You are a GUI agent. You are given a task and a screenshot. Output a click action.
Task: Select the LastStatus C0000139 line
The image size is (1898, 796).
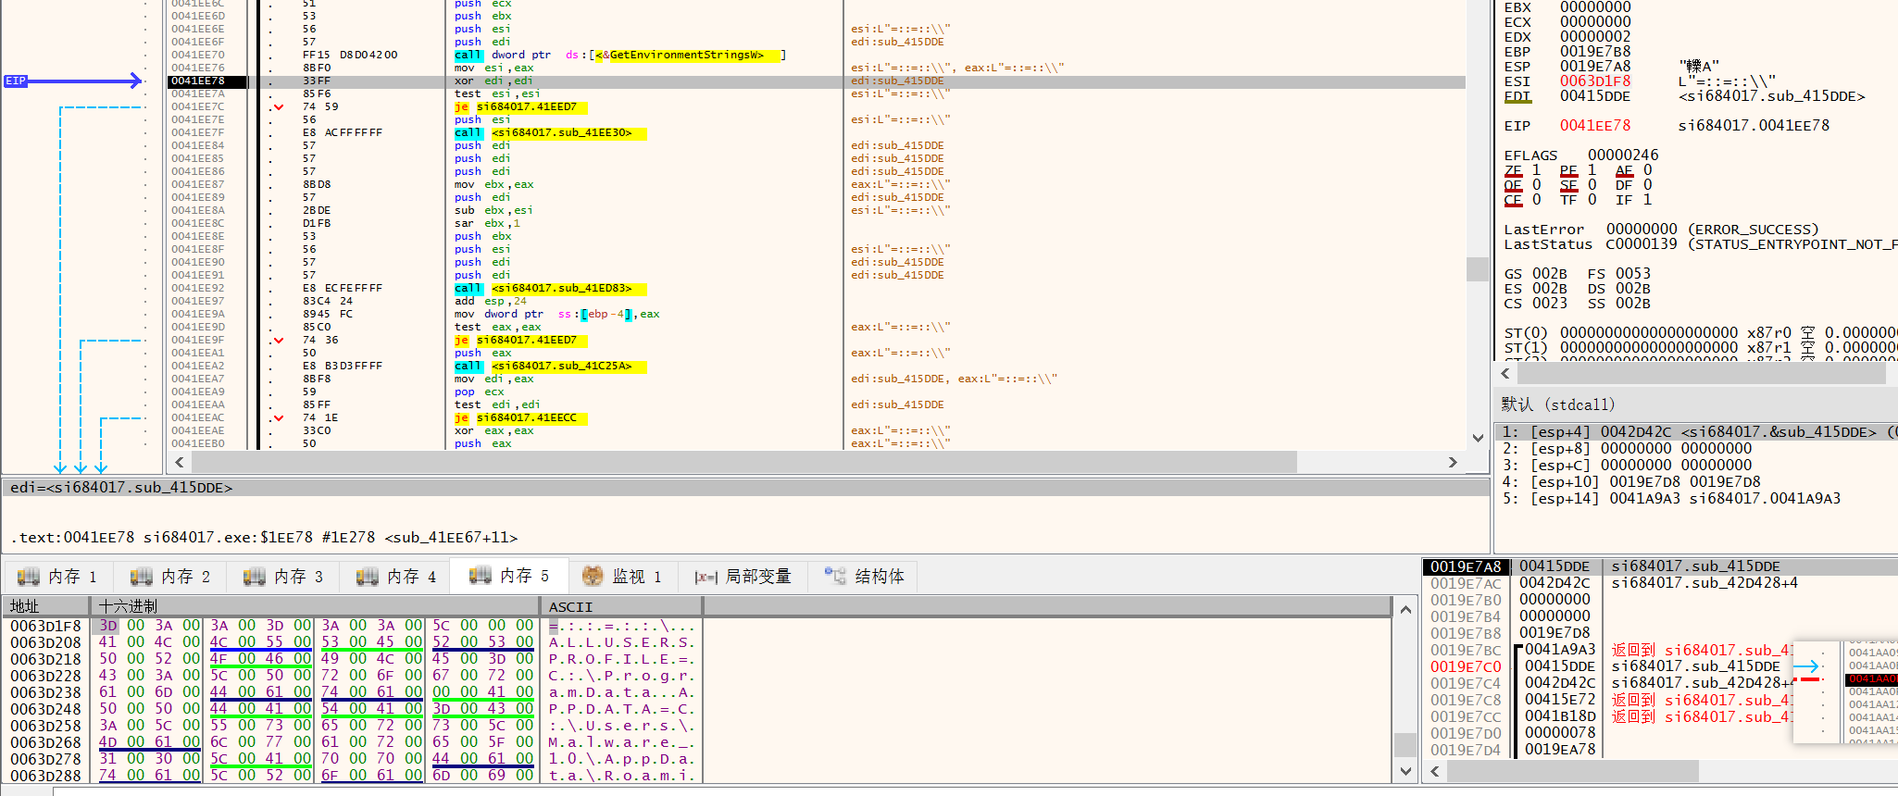1701,244
